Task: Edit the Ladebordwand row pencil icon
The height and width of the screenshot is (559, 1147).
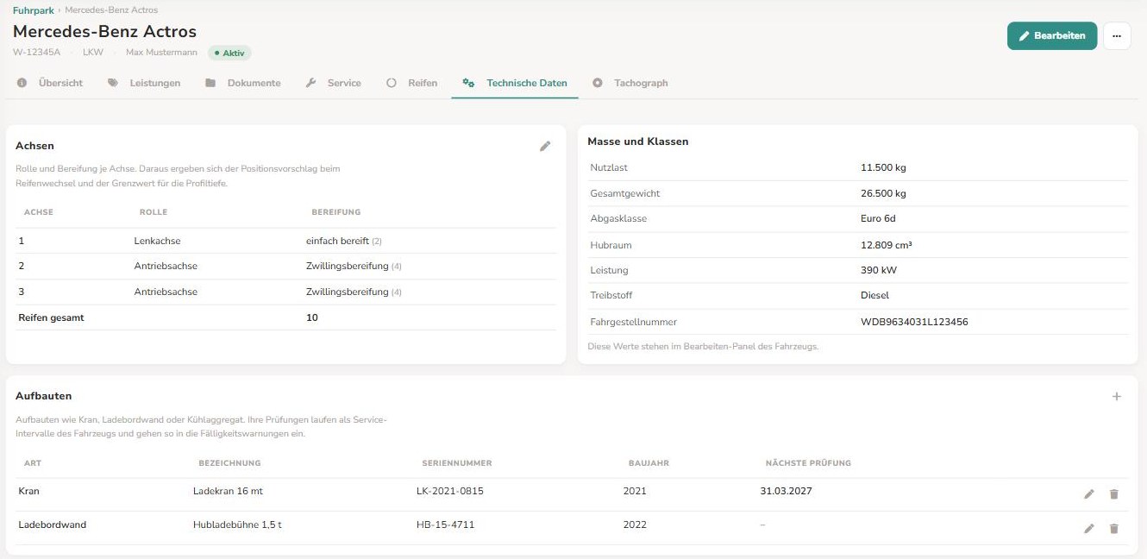Action: [x=1089, y=528]
